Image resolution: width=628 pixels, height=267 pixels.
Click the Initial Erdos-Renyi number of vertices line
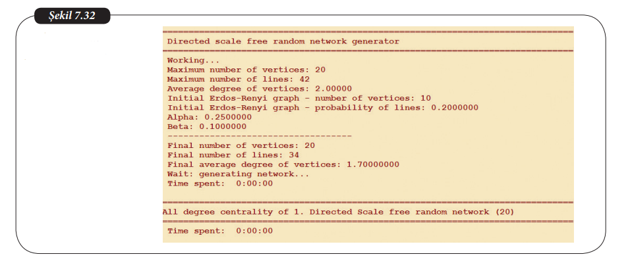point(299,98)
